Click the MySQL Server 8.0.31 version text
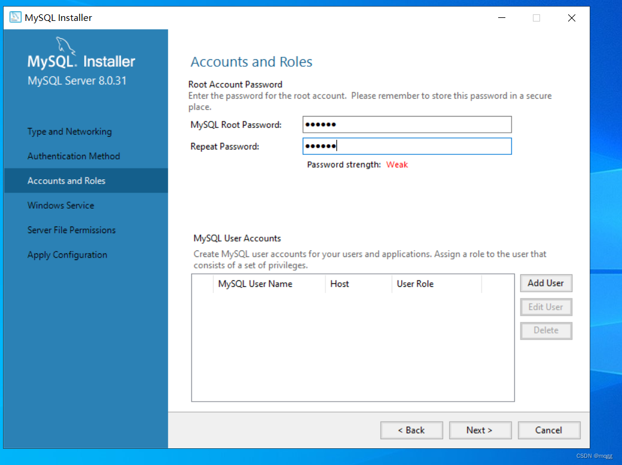Viewport: 622px width, 465px height. pos(77,81)
